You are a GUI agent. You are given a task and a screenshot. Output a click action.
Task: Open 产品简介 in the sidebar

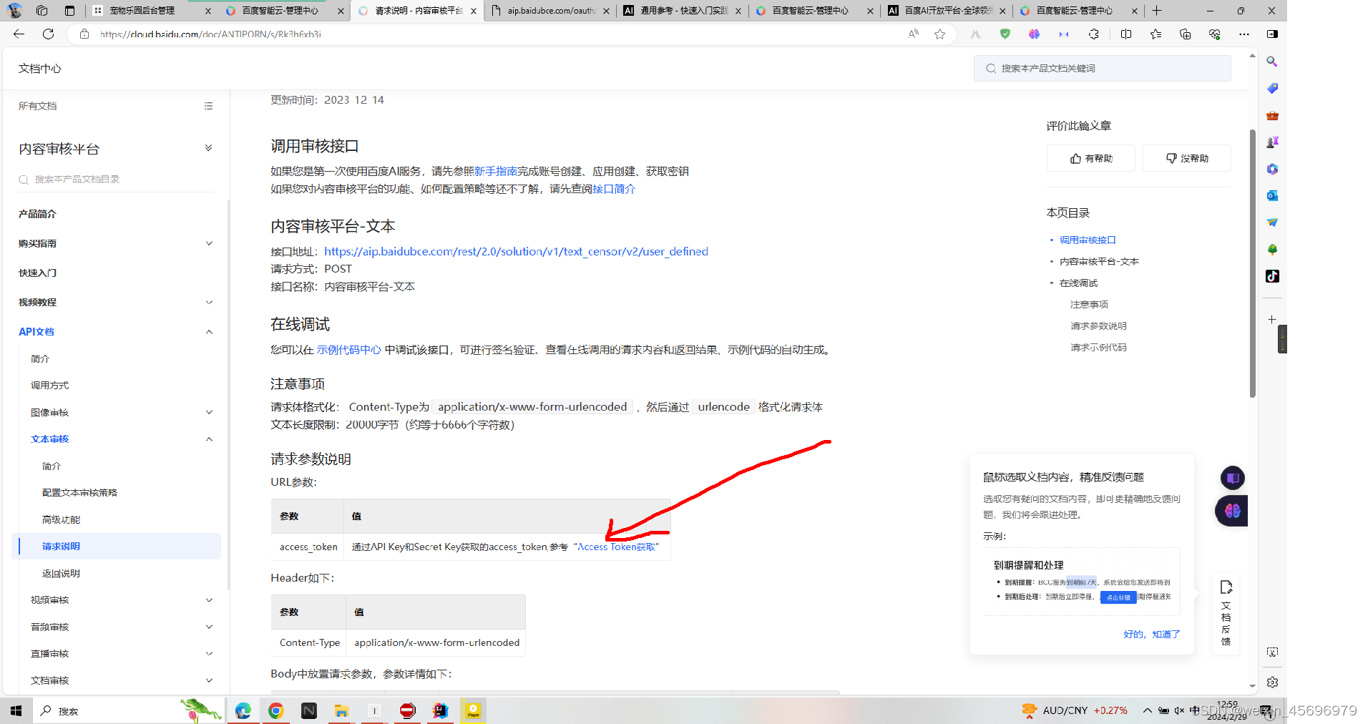37,214
